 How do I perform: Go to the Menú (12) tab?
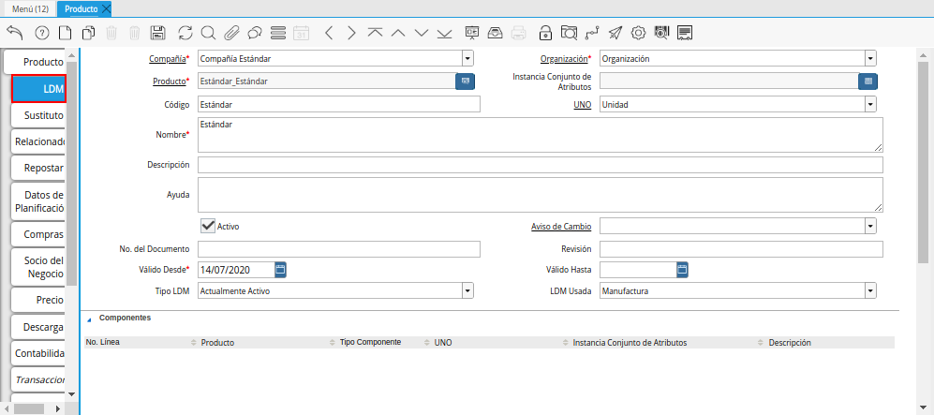[x=30, y=8]
